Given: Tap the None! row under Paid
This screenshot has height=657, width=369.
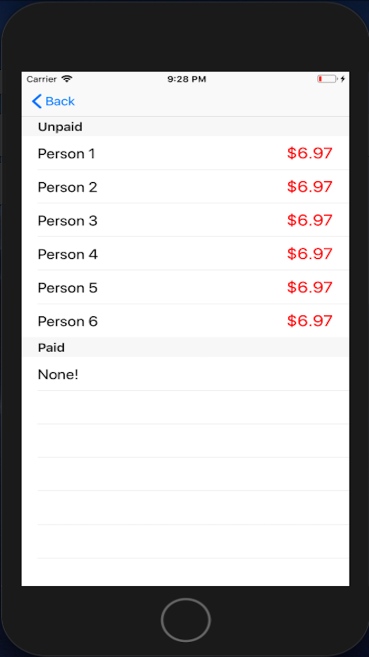Looking at the screenshot, I should coord(184,375).
